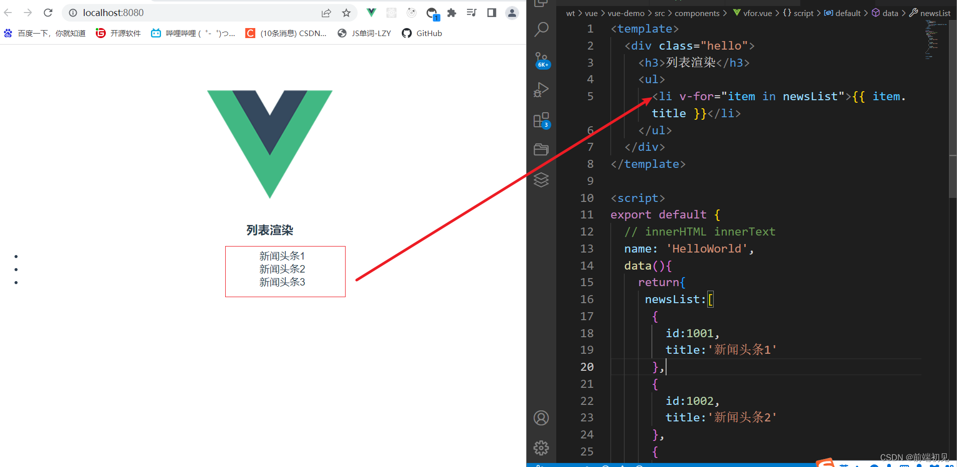Click line number 16 in the gutter
957x467 pixels.
587,299
